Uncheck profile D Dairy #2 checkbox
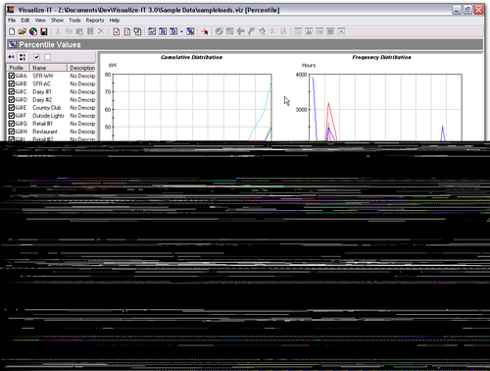 tap(12, 99)
